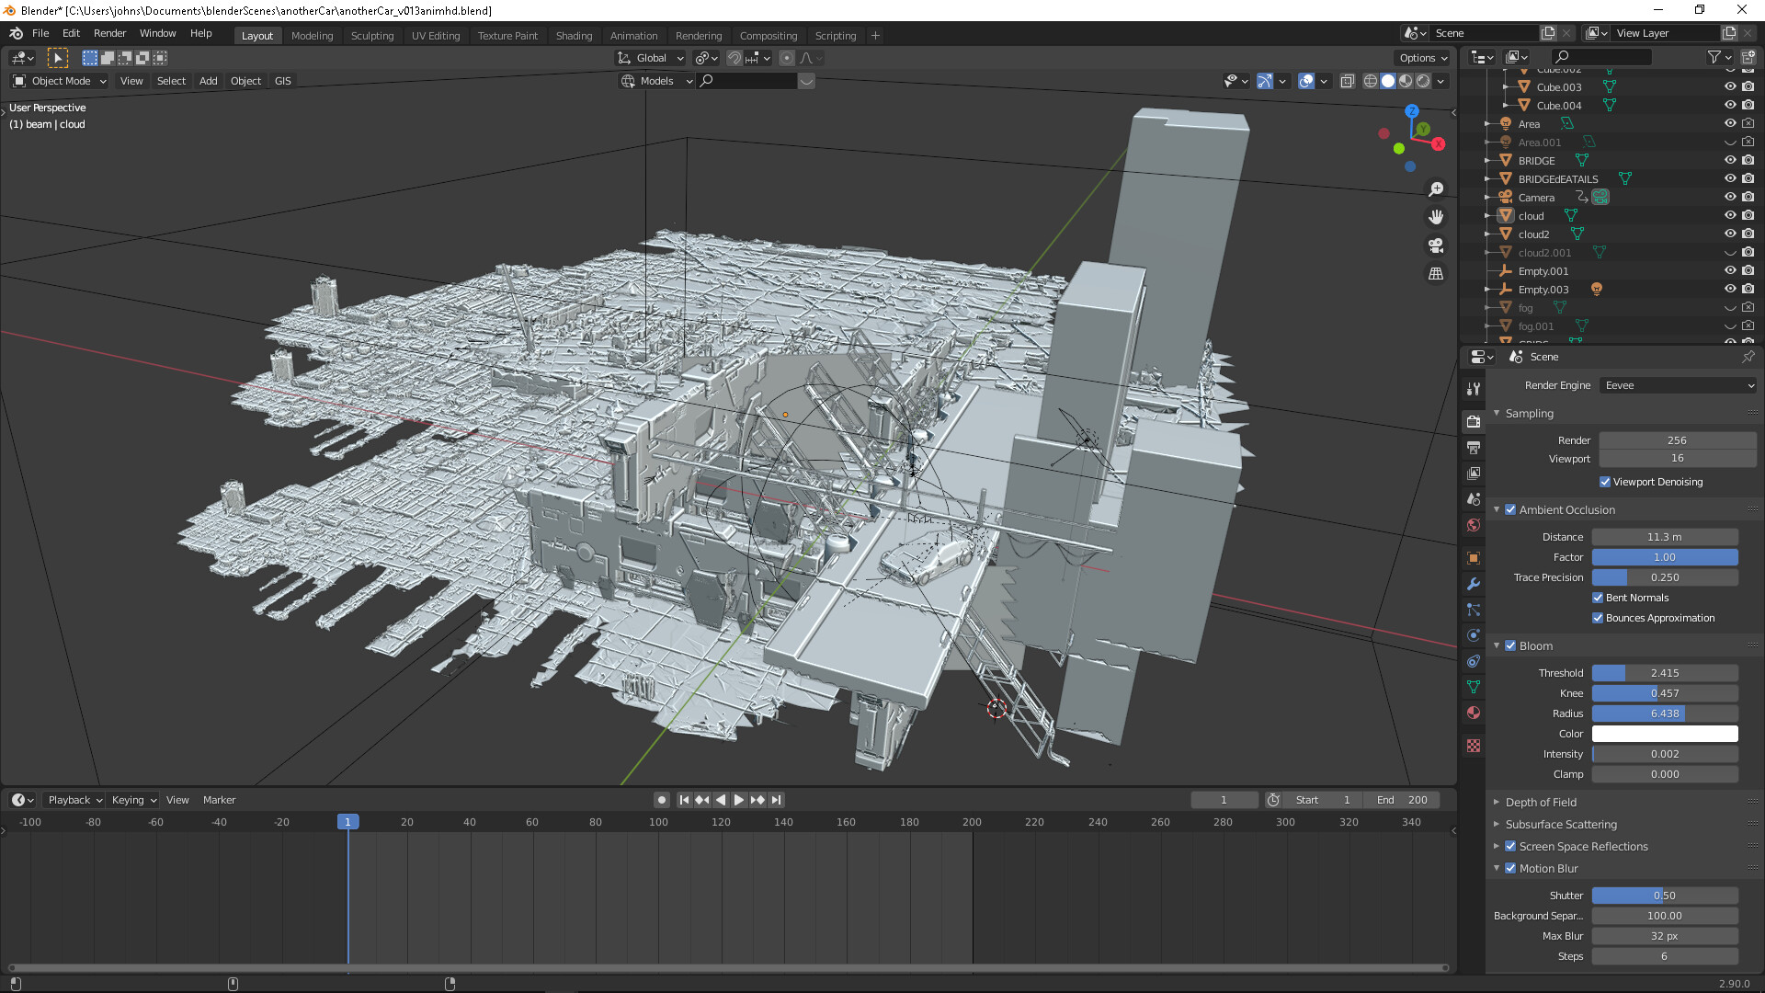Image resolution: width=1765 pixels, height=993 pixels.
Task: Open the Render menu
Action: tap(109, 33)
